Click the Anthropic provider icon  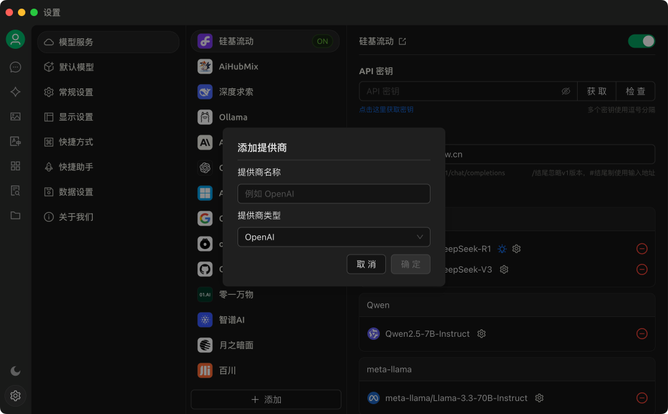pyautogui.click(x=205, y=143)
